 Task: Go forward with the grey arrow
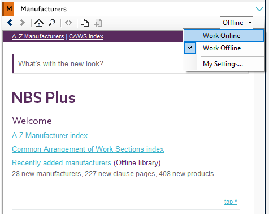(x=23, y=23)
